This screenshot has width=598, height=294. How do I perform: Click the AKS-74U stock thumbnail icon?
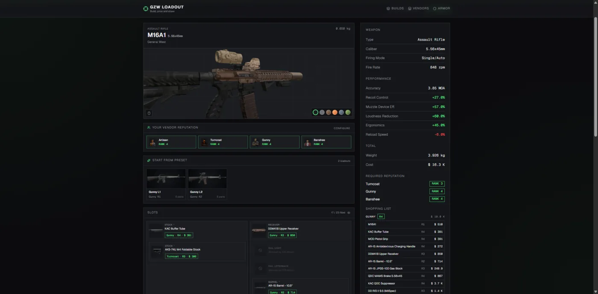(x=156, y=252)
